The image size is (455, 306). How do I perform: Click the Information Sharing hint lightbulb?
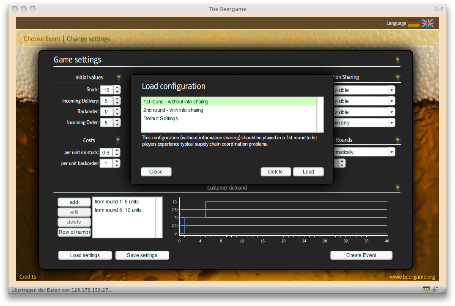click(x=397, y=77)
